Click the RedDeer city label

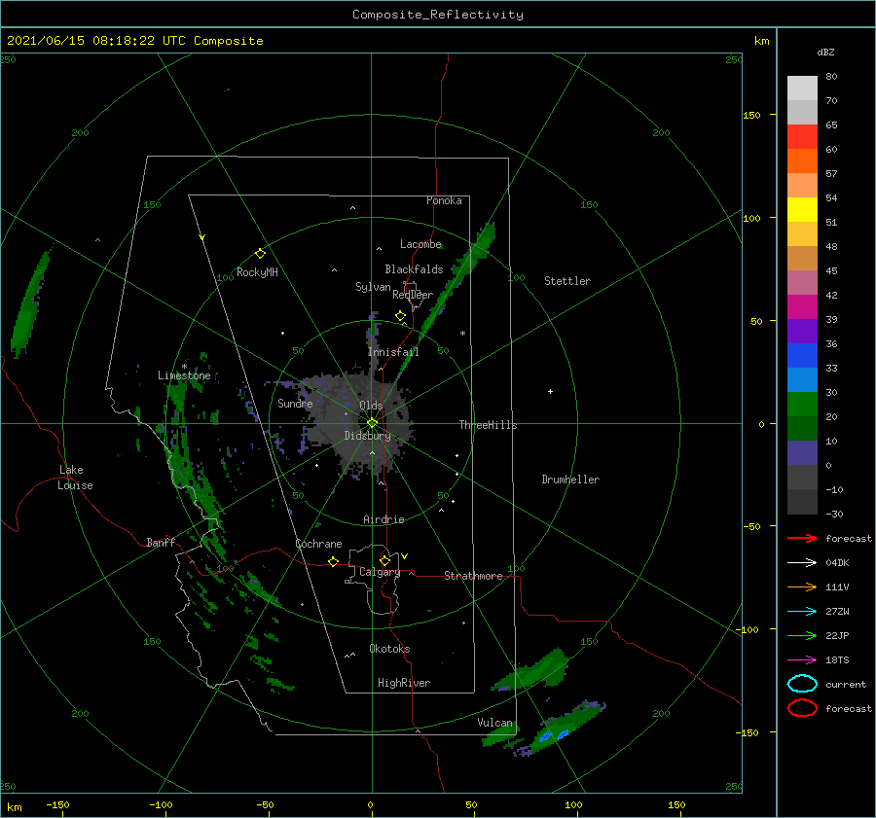pos(413,295)
